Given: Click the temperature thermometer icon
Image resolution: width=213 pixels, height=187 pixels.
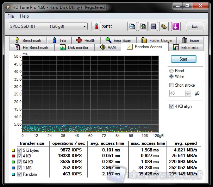Looking at the screenshot, I should point(96,26).
